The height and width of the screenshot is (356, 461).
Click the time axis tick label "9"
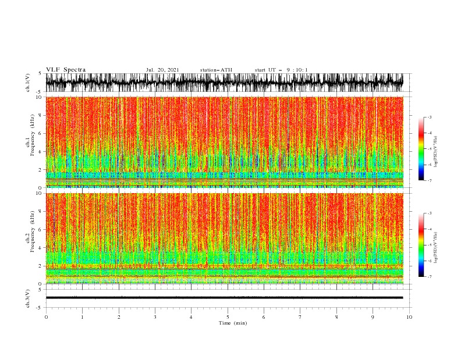pos(373,317)
